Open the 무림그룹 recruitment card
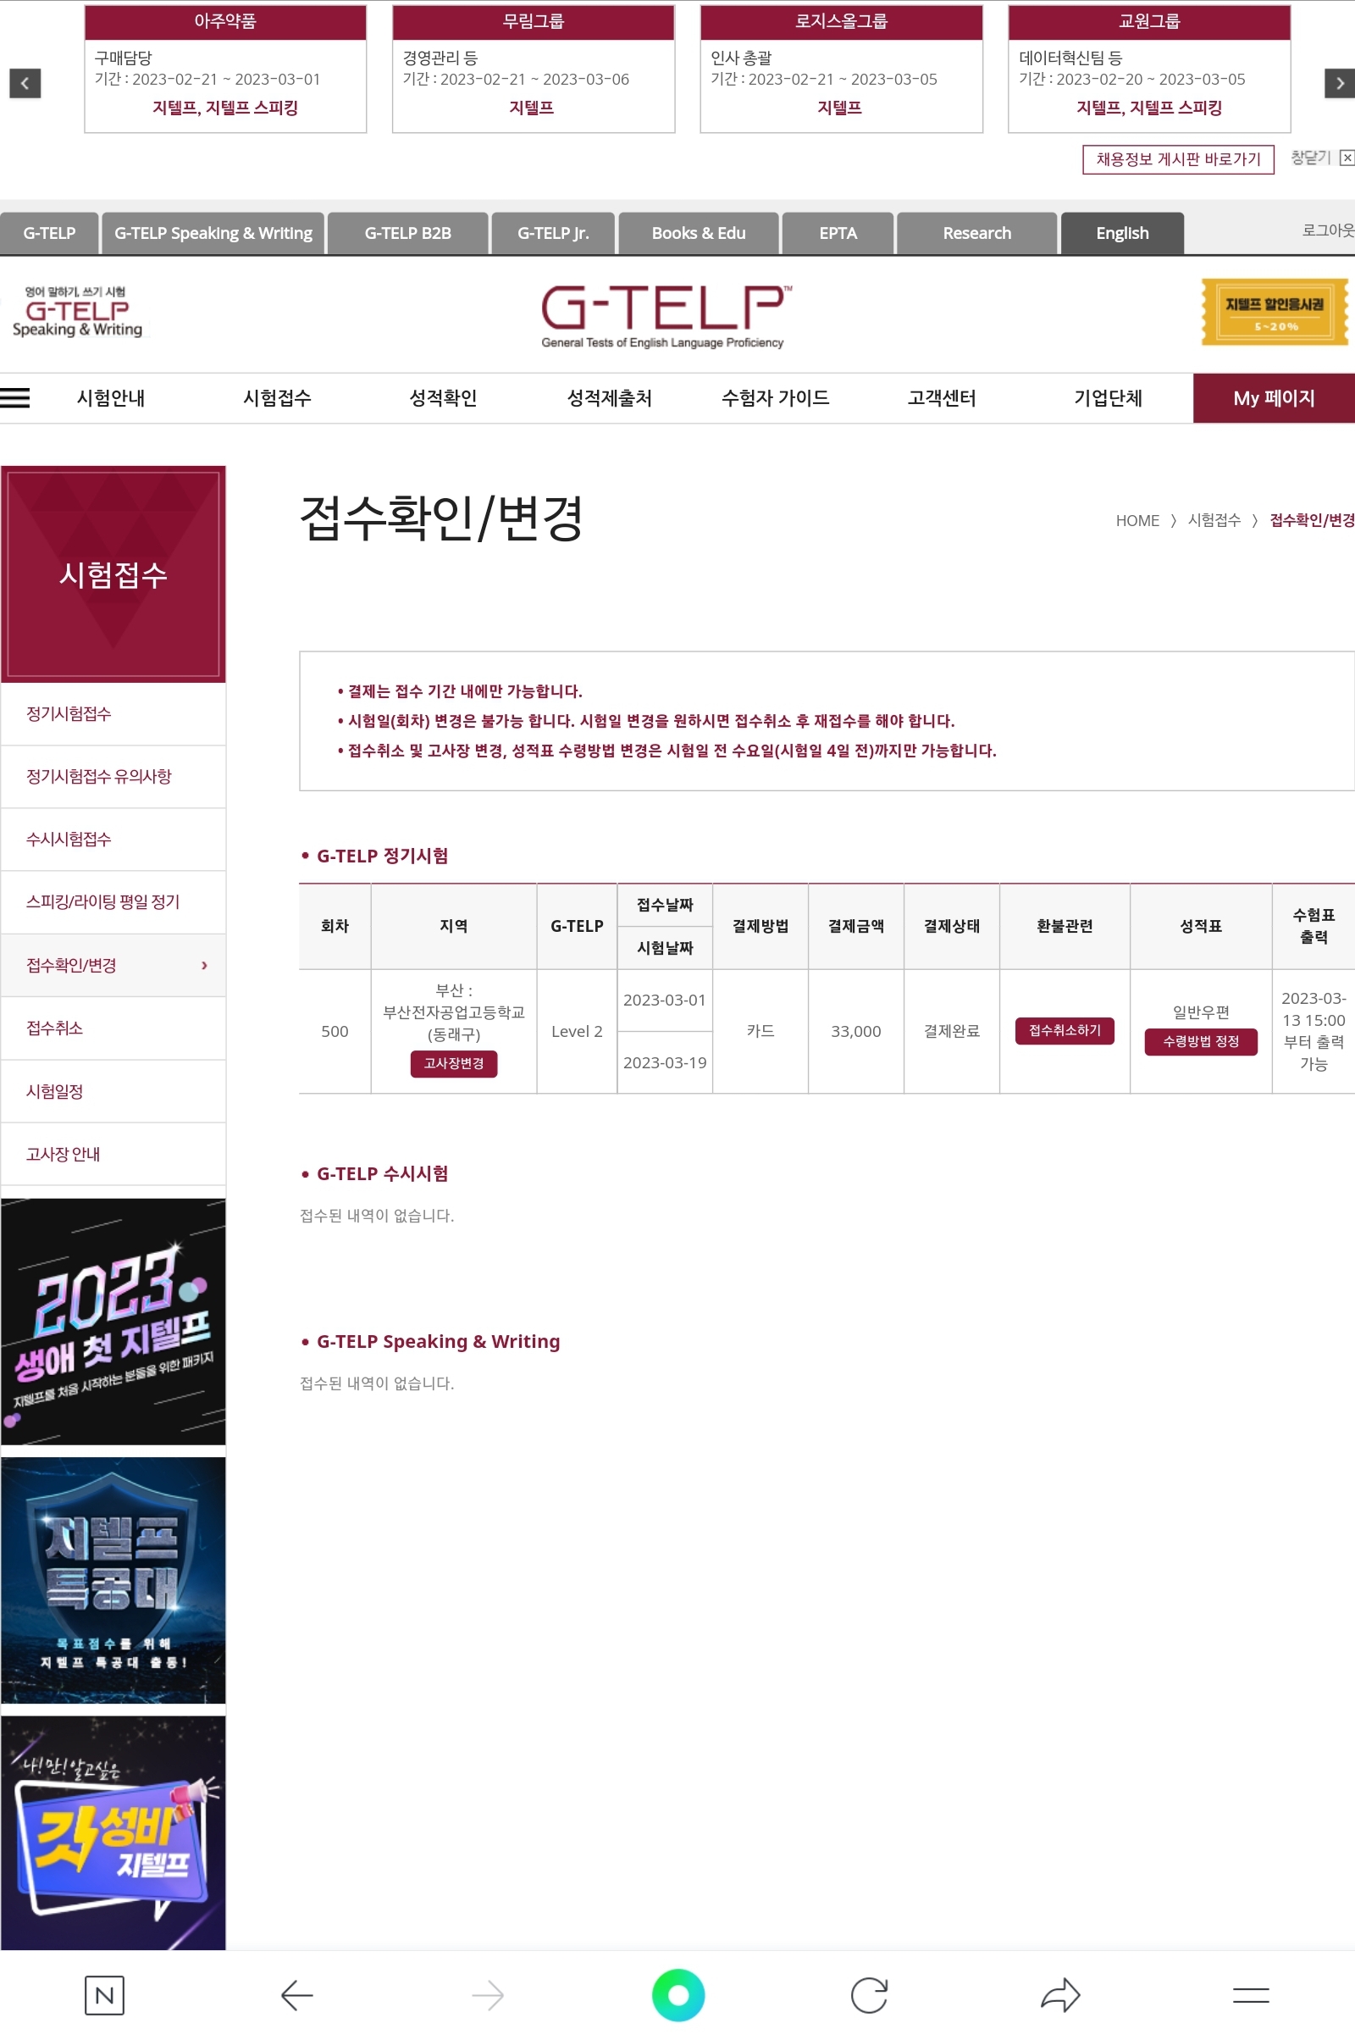 coord(534,69)
